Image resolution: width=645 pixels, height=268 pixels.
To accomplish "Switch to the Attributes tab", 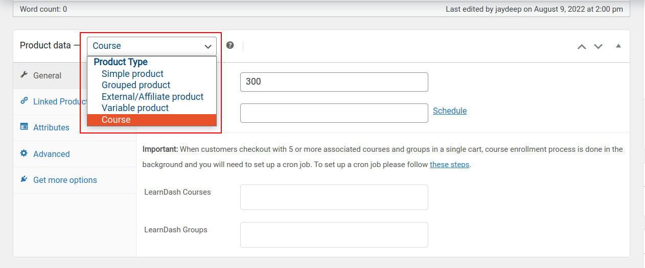I will pos(51,127).
